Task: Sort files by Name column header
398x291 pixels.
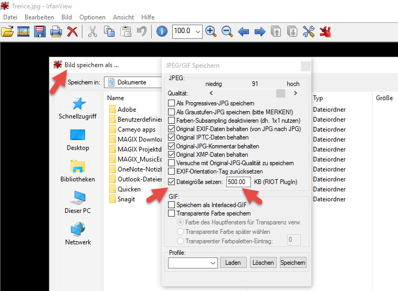Action: click(x=116, y=98)
